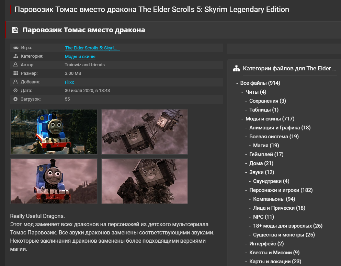Select Сохранения (3) category
Viewport: 341px width, 266px height.
[x=268, y=101]
